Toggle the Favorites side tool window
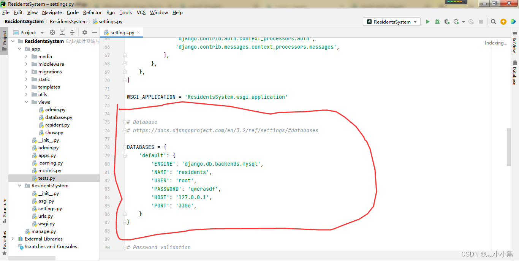The image size is (519, 261). point(4,243)
